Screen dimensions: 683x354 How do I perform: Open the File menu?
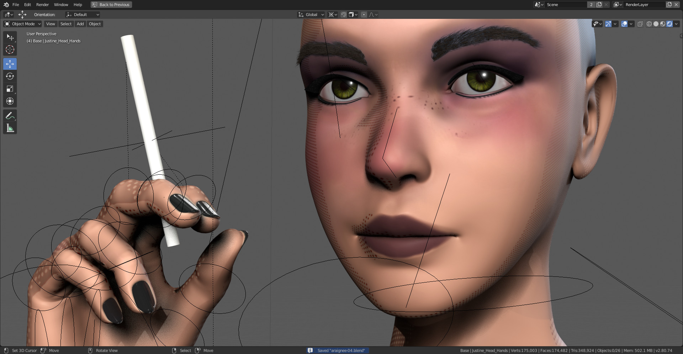(16, 5)
